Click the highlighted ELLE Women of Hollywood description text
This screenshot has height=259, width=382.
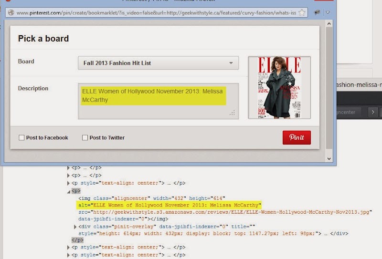(x=153, y=96)
